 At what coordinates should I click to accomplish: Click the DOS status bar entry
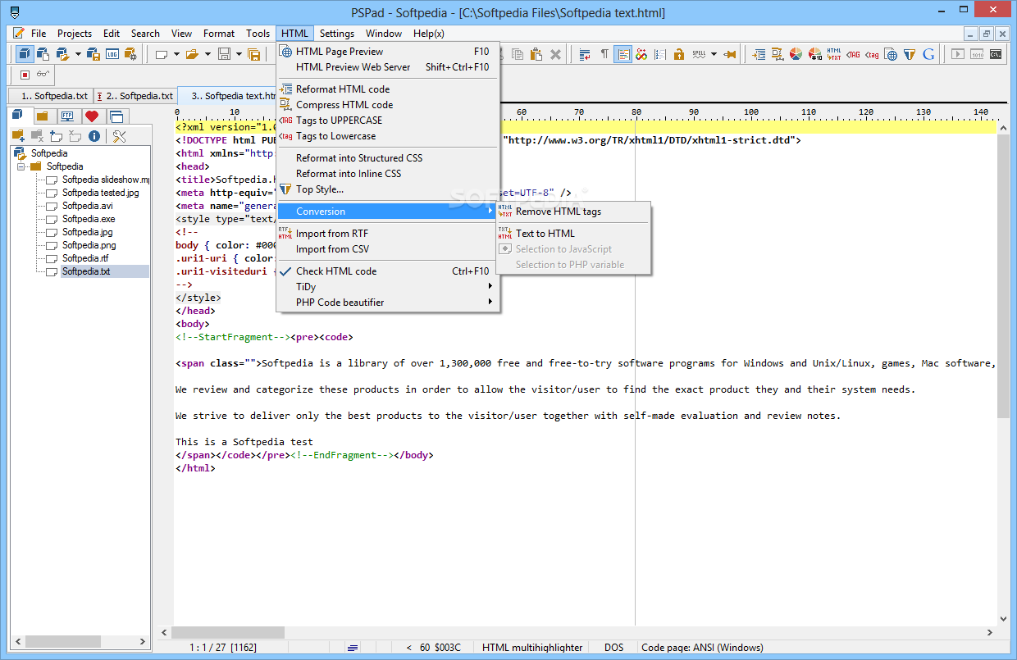(614, 648)
